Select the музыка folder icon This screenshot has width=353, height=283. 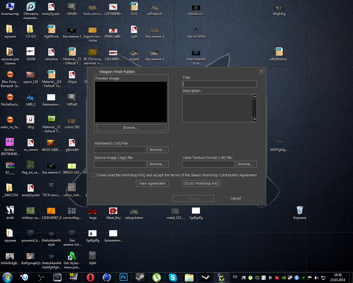tap(10, 32)
